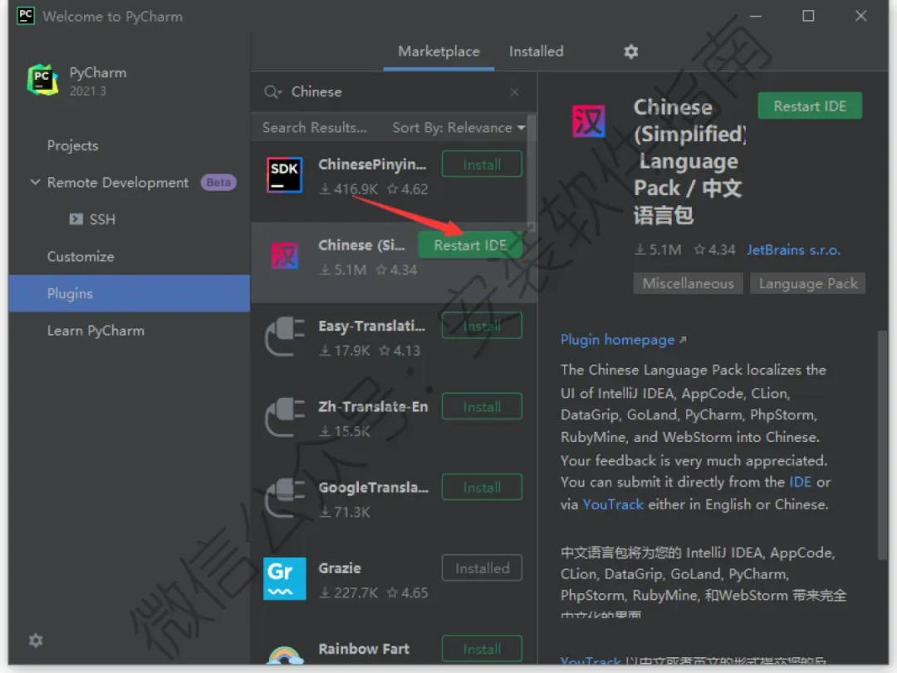The image size is (897, 673).
Task: Maximize the Welcome to PyCharm window
Action: [808, 16]
